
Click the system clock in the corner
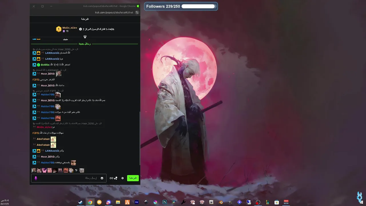(x=5, y=202)
